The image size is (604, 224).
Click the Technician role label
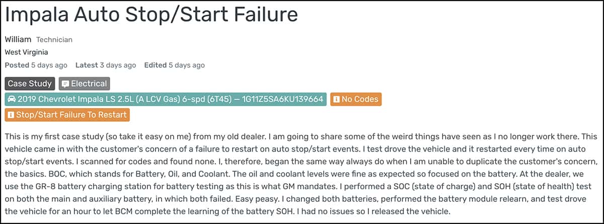coord(54,39)
